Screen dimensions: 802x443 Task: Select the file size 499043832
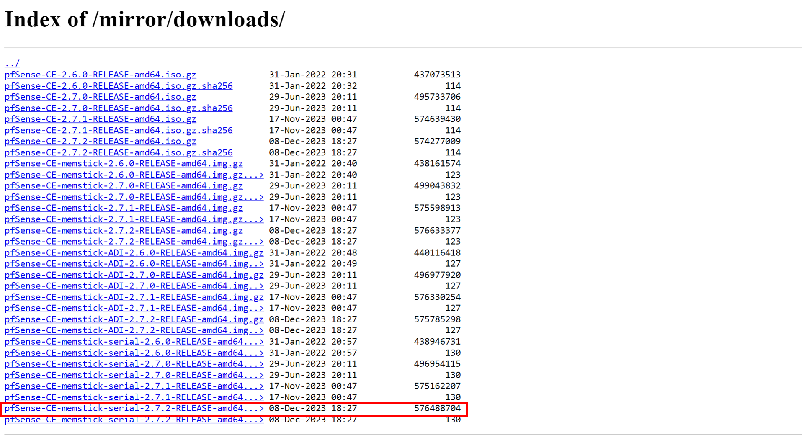pyautogui.click(x=437, y=185)
